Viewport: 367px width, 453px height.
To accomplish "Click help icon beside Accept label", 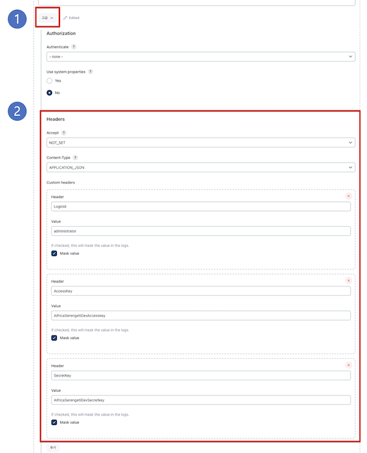I will (x=64, y=132).
